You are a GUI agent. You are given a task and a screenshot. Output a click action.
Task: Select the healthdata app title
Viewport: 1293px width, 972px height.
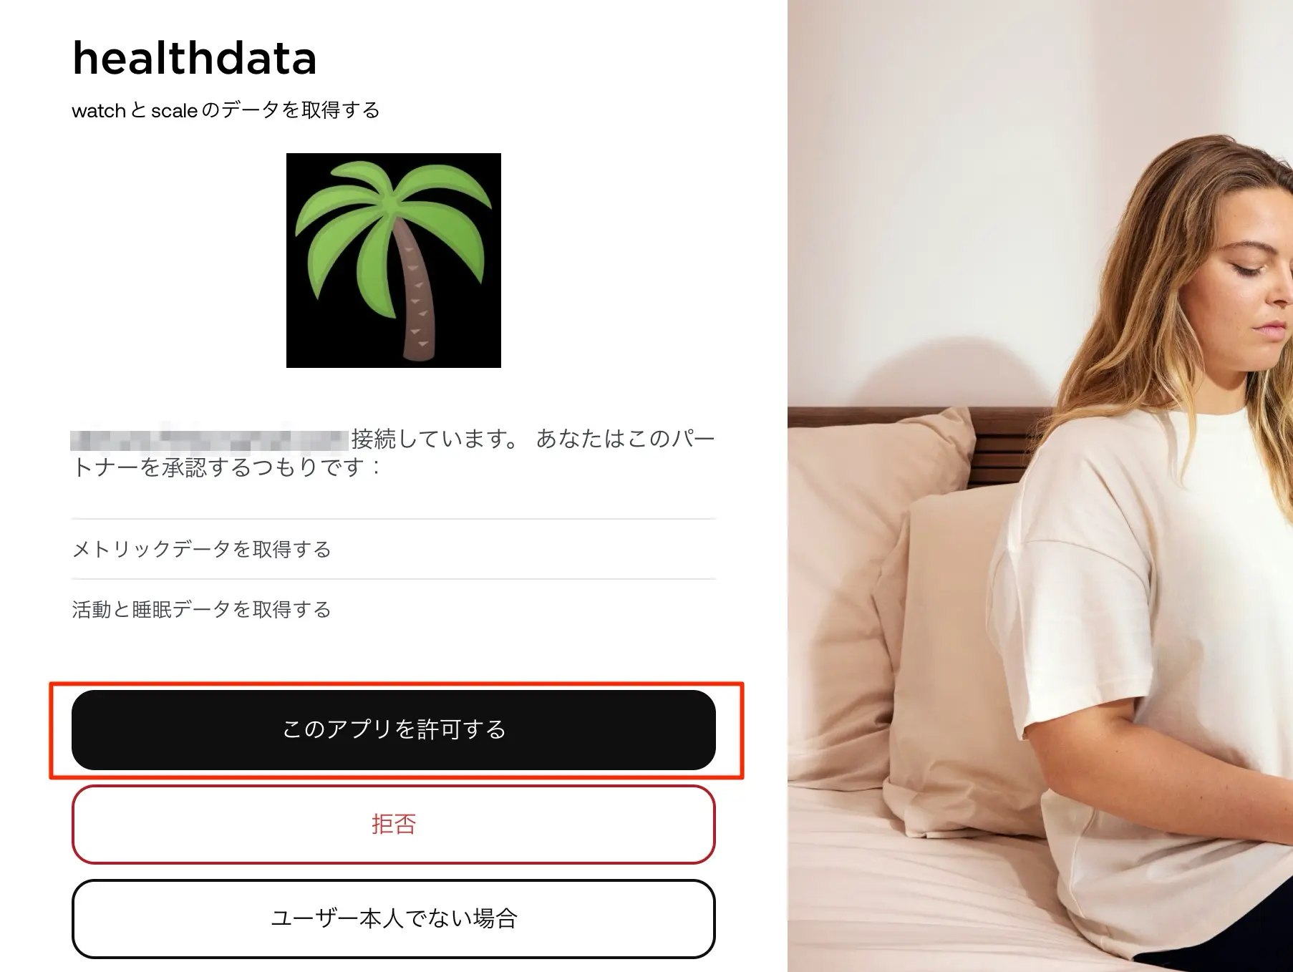point(194,58)
